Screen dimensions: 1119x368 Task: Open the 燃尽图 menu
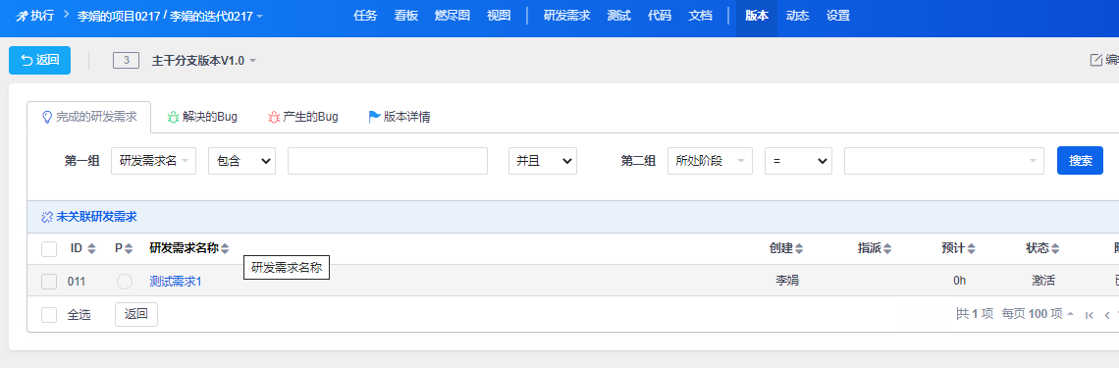tap(453, 16)
